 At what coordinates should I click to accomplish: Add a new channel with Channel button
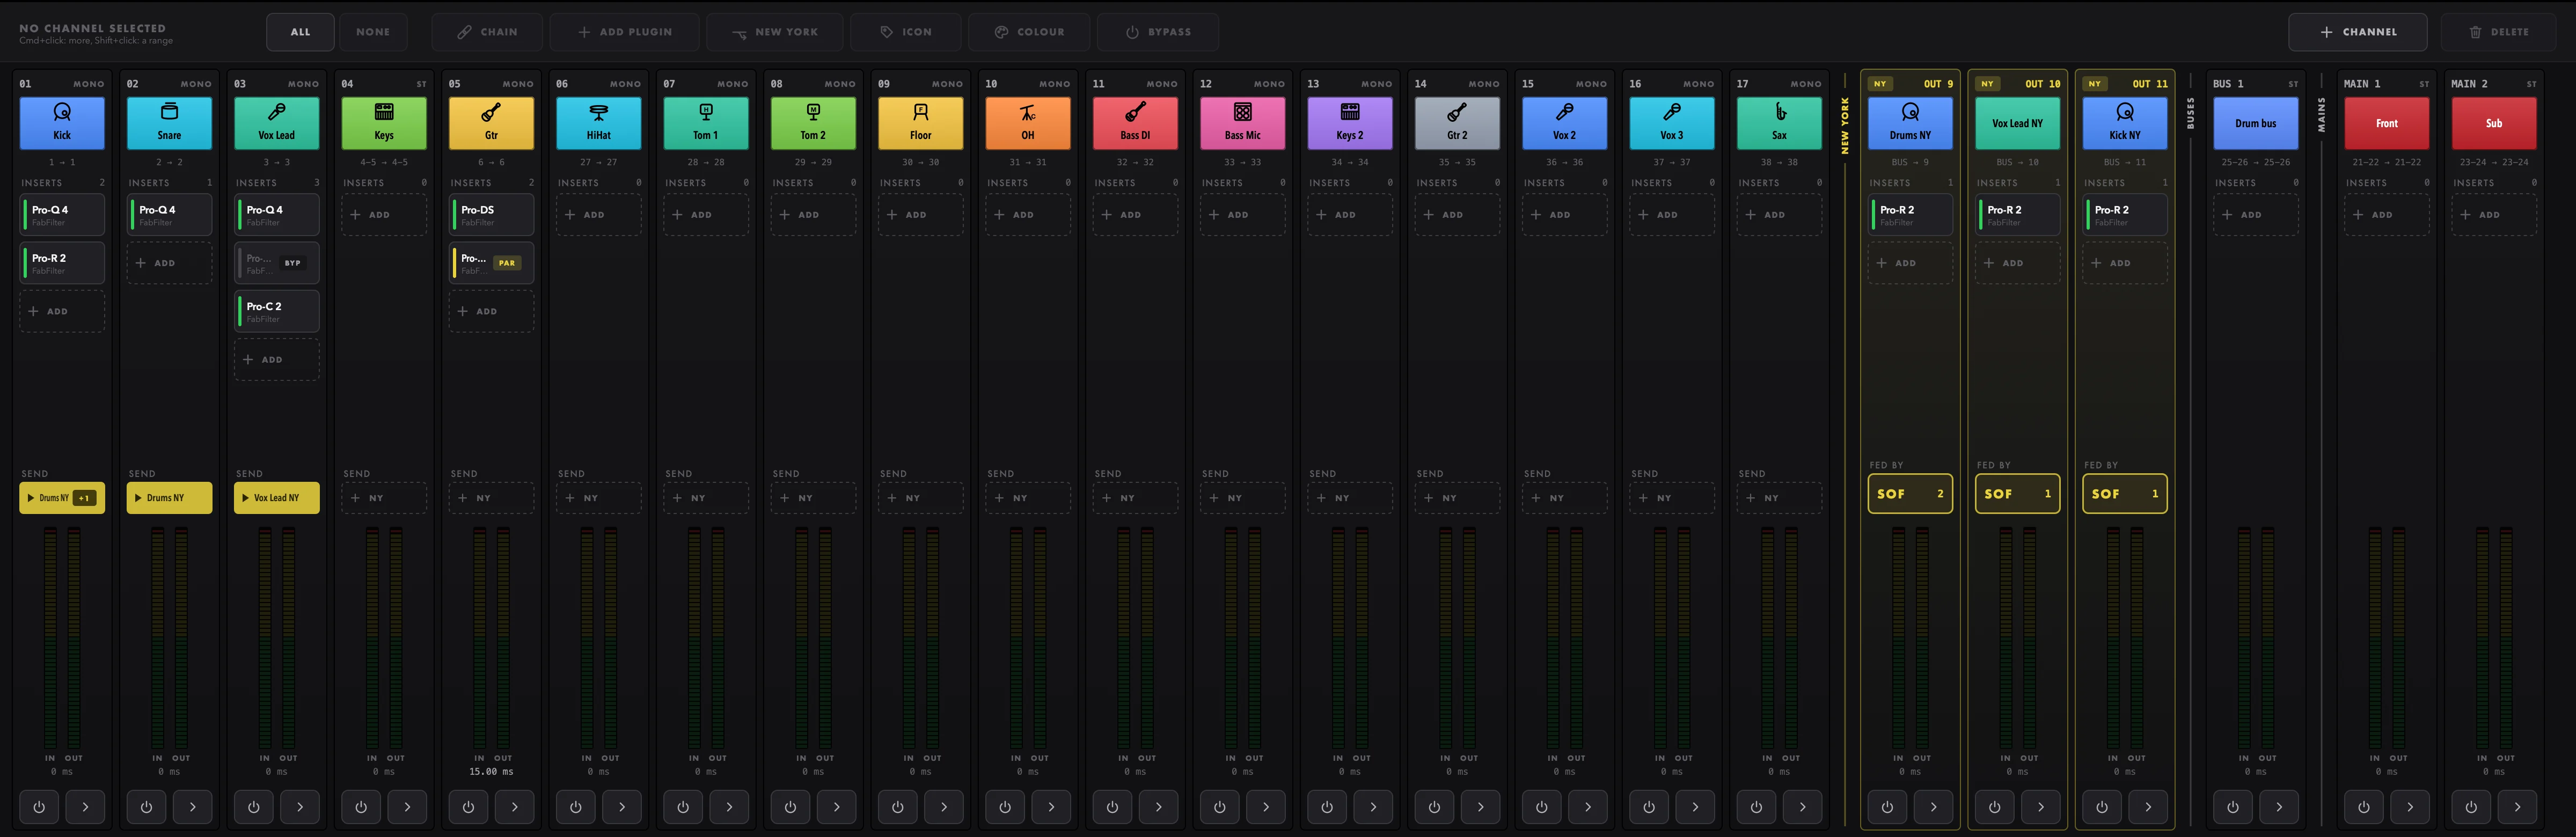click(2358, 32)
